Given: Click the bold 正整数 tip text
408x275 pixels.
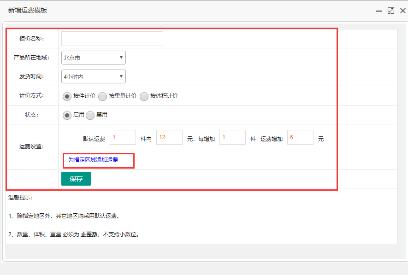Looking at the screenshot, I should 89,234.
